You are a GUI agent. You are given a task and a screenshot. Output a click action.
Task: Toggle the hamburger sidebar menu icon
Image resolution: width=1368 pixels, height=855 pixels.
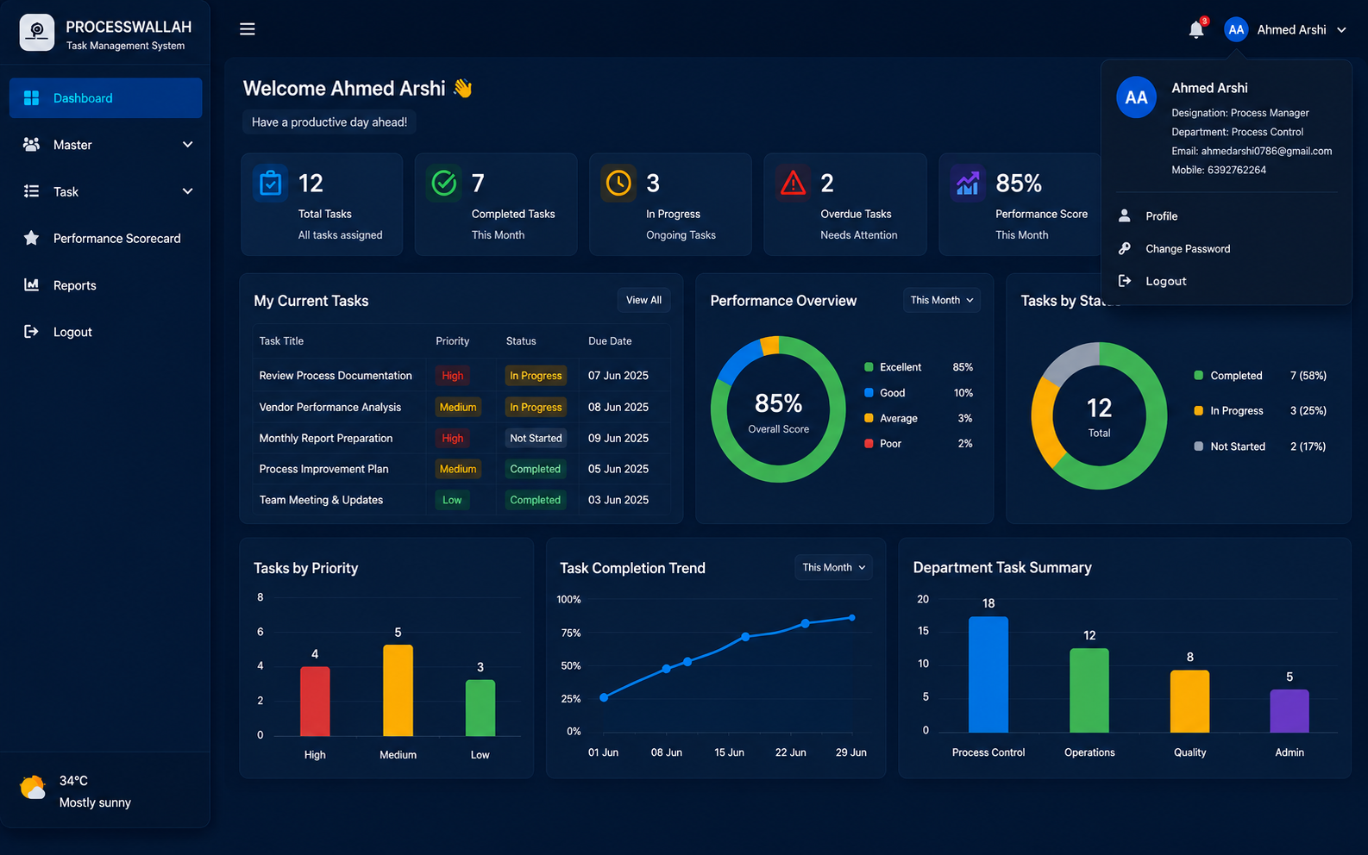point(248,29)
